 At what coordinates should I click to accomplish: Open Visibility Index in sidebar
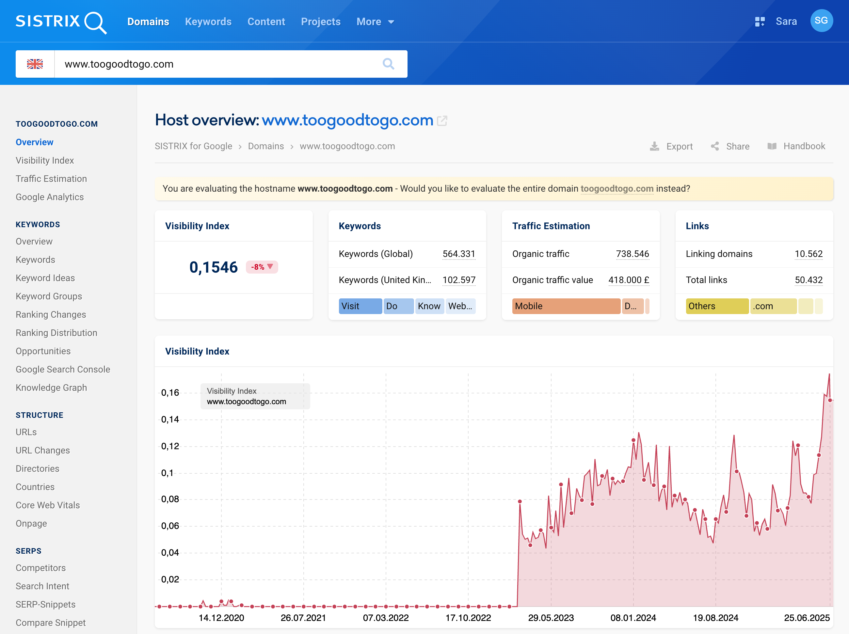[45, 160]
